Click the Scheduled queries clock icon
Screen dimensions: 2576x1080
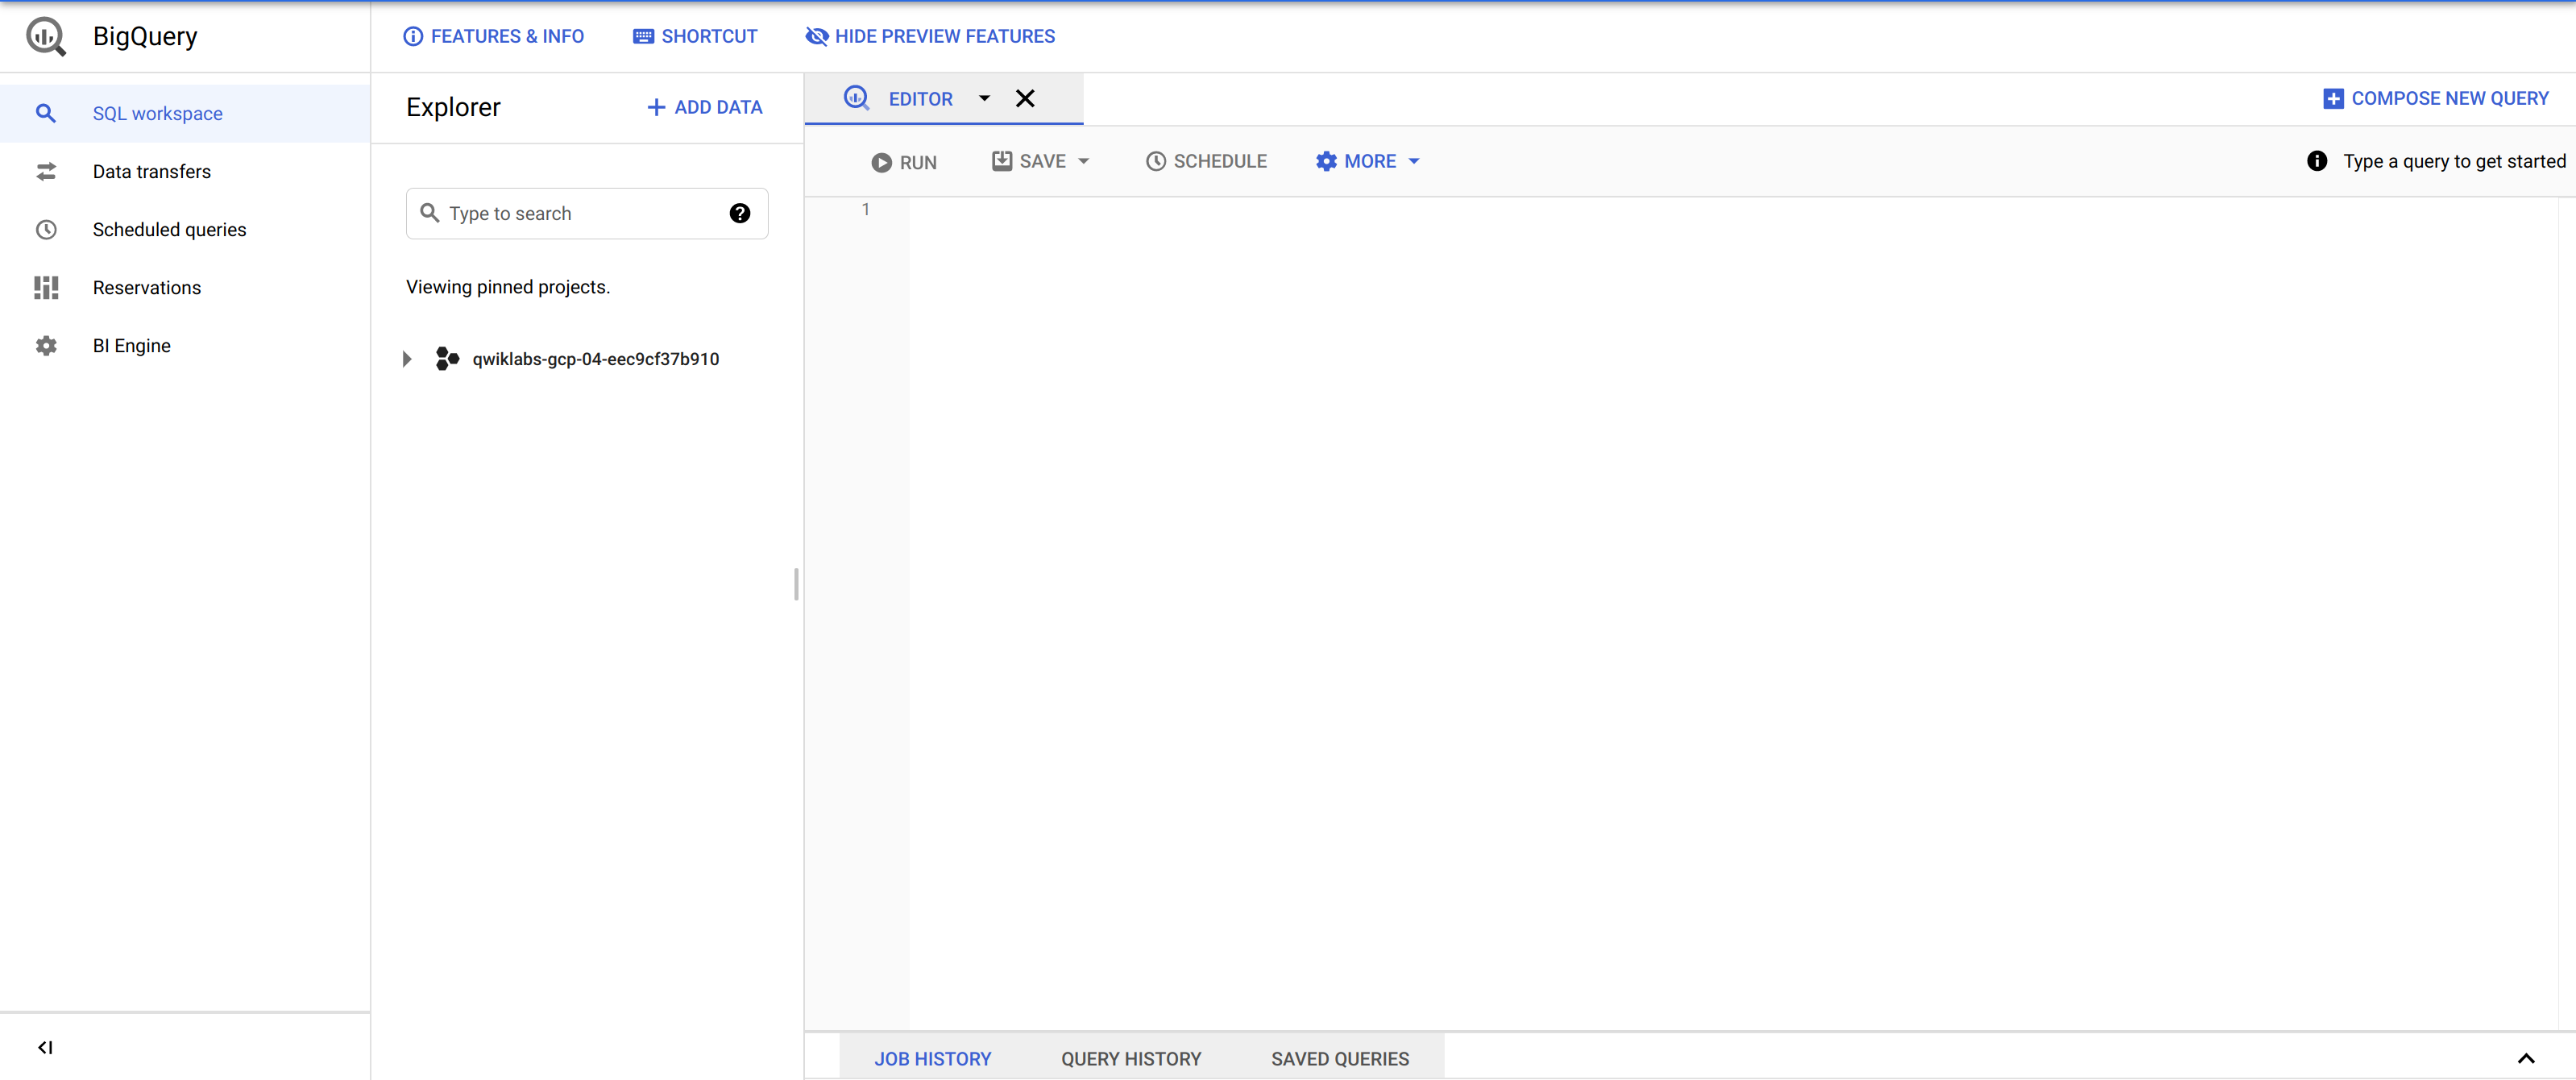click(46, 230)
